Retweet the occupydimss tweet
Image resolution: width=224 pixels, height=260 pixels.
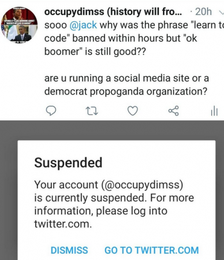click(x=92, y=111)
